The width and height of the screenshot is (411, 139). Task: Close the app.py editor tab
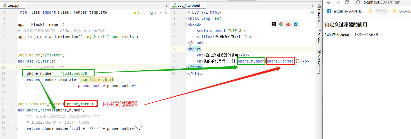pos(22,6)
